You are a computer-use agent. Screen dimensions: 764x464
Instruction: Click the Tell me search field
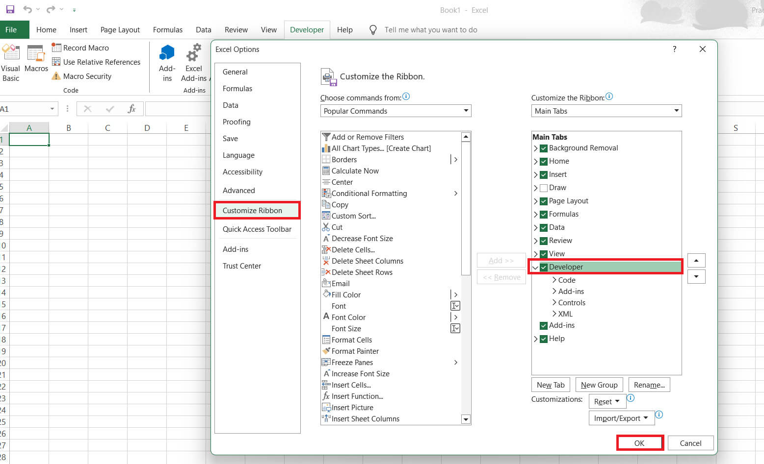[x=431, y=30]
